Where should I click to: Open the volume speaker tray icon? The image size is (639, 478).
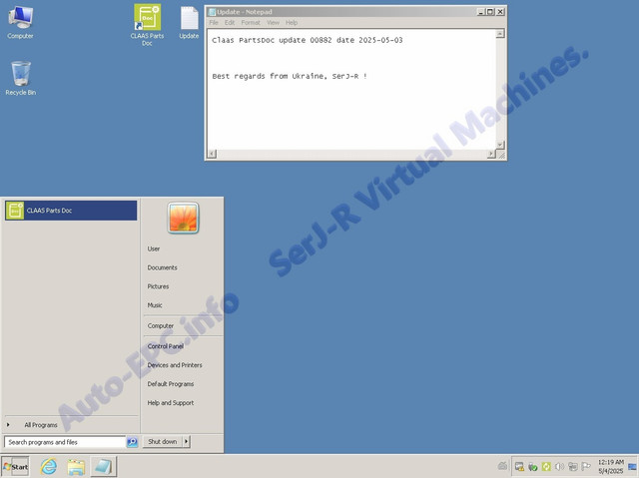pyautogui.click(x=559, y=467)
